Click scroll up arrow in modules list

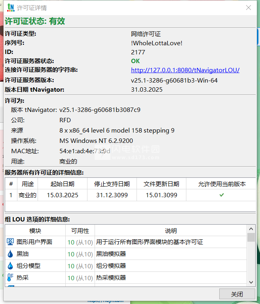click(251, 229)
